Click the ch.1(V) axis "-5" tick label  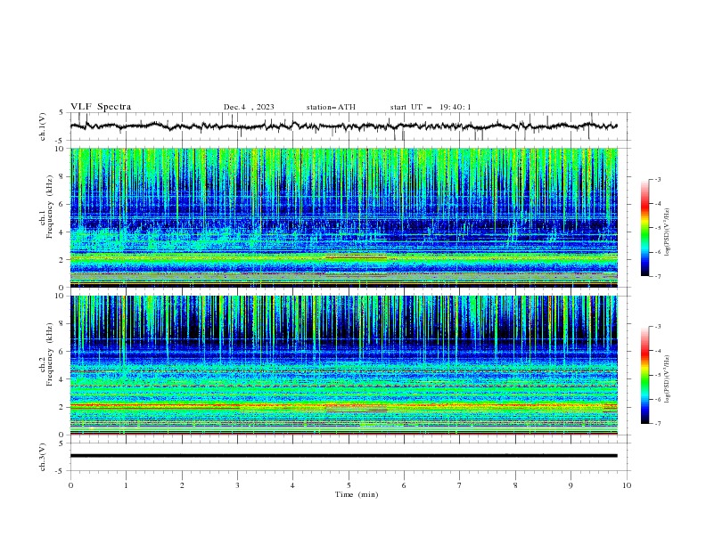tap(61, 141)
